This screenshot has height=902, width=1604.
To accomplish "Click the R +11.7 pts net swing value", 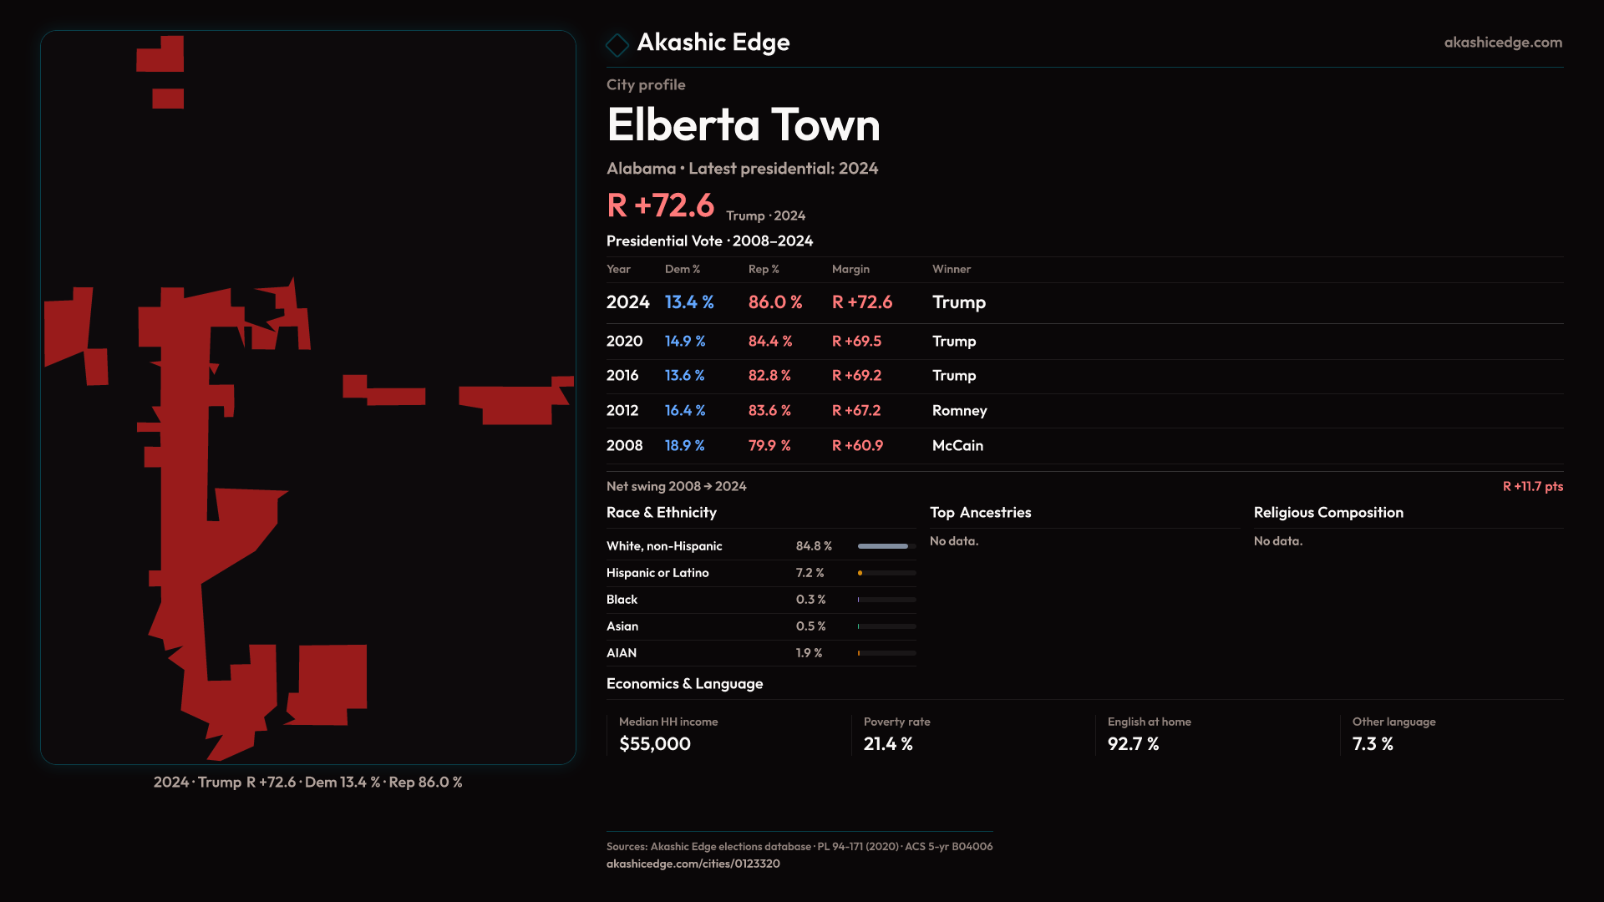I will pos(1532,486).
